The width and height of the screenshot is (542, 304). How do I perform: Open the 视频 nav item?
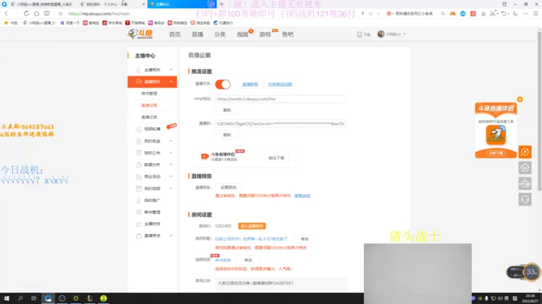[243, 34]
